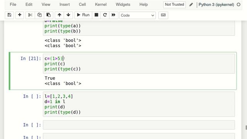The width and height of the screenshot is (247, 139).
Task: Run the selected cell
Action: pos(83,15)
